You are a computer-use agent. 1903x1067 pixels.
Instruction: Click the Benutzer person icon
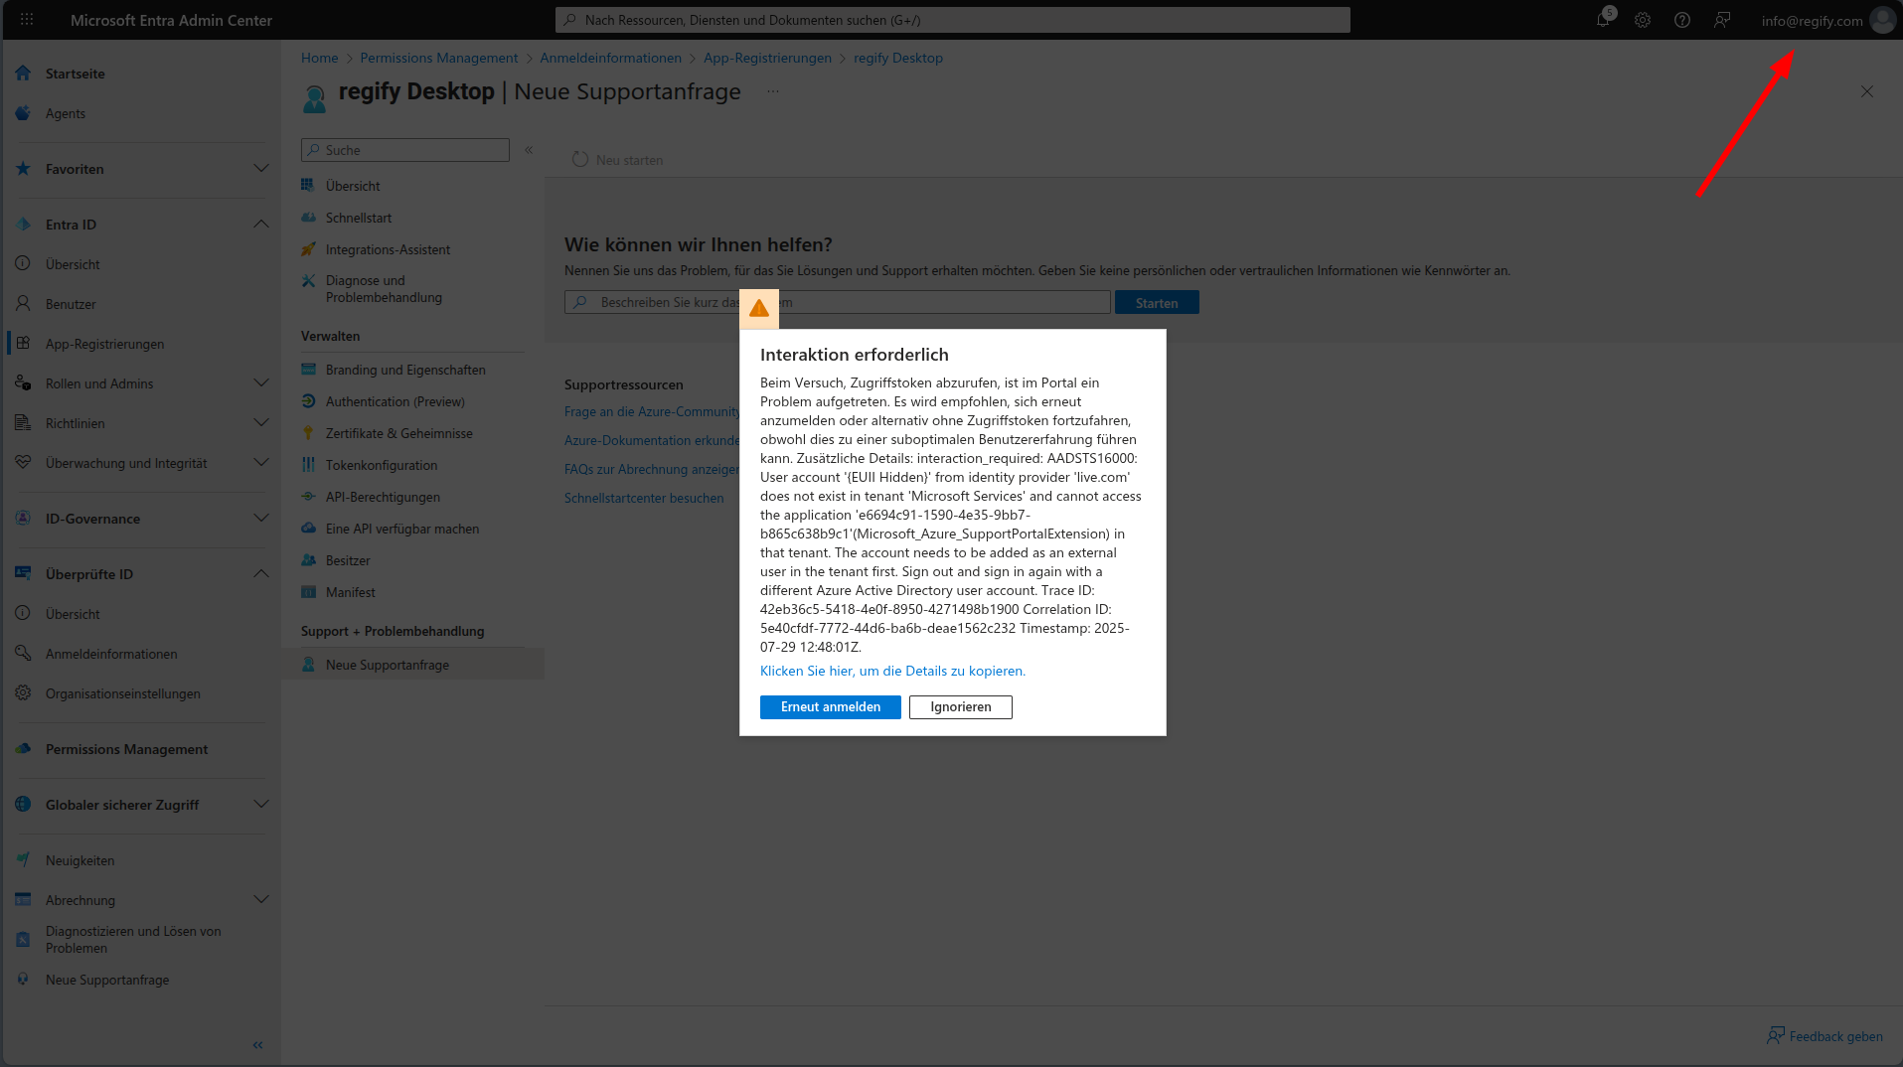[x=23, y=304]
